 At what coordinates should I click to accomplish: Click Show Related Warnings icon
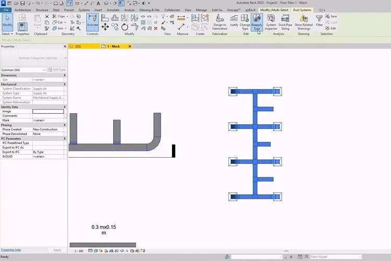[x=303, y=22]
